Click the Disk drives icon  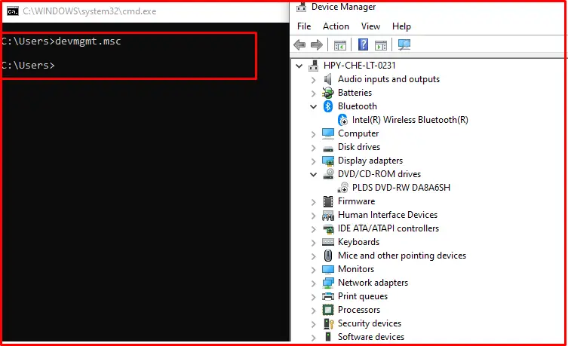[328, 148]
